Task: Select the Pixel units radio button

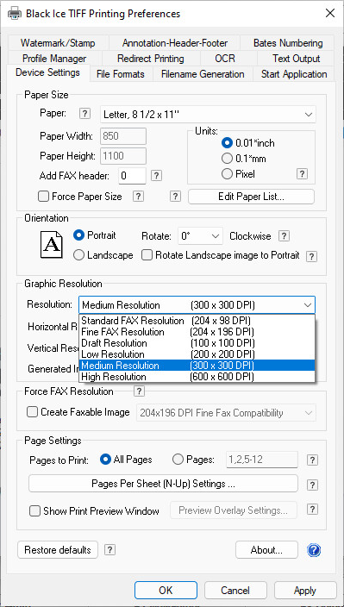Action: (227, 174)
